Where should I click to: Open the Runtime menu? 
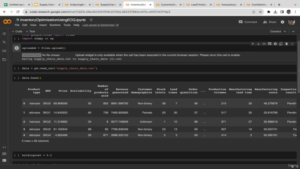pos(55,25)
